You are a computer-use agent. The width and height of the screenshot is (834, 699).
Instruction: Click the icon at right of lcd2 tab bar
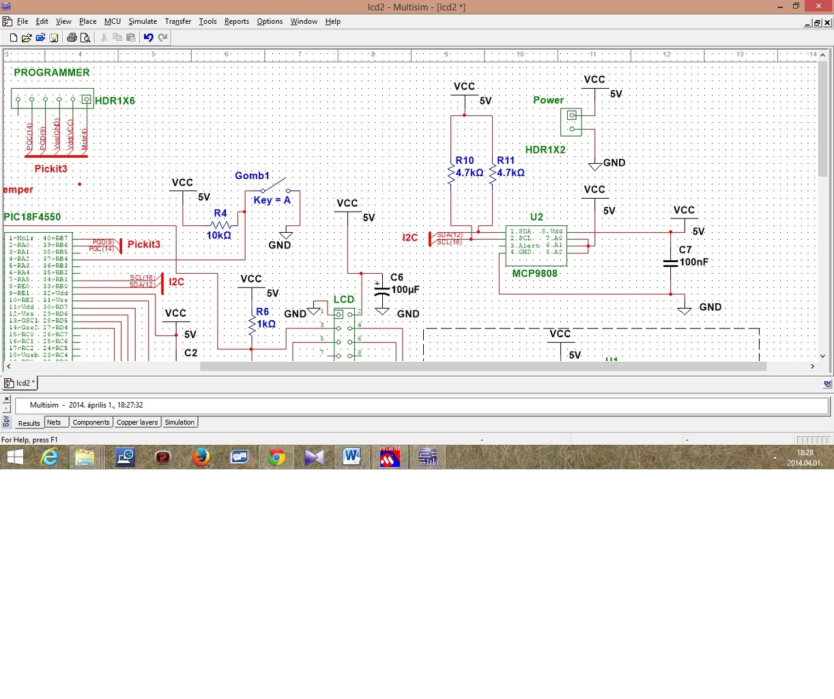click(x=827, y=384)
